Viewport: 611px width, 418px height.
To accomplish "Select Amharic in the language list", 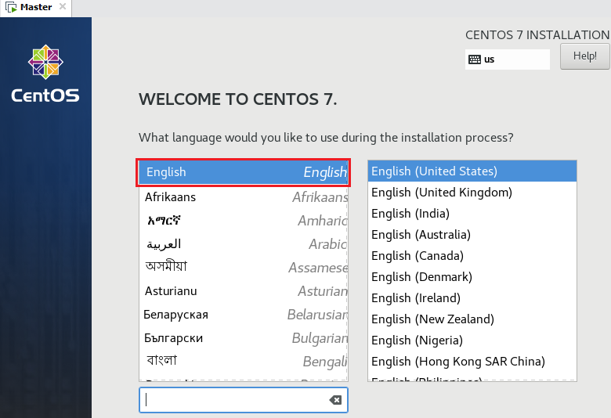I will click(x=243, y=221).
